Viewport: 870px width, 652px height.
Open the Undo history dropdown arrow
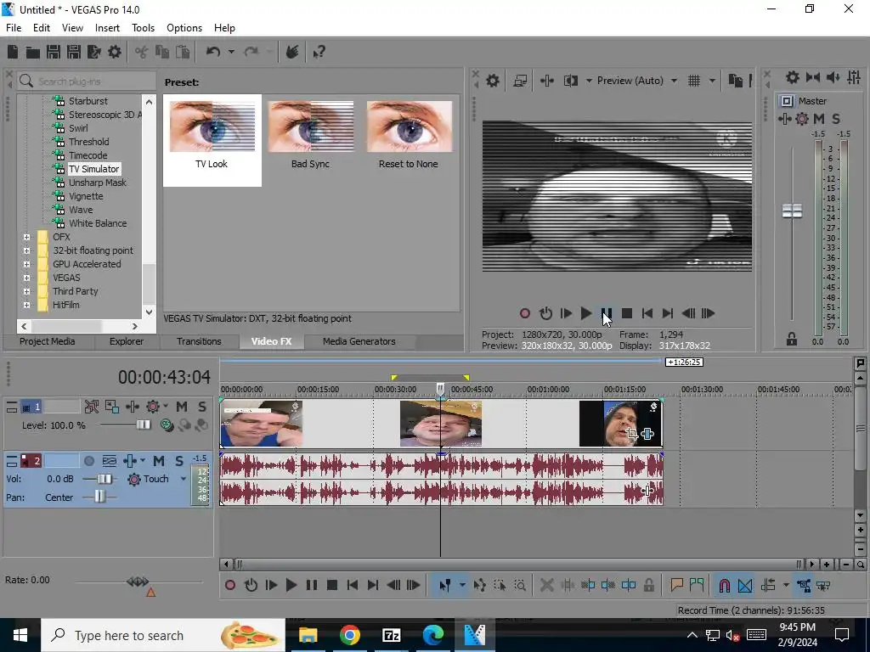tap(231, 52)
